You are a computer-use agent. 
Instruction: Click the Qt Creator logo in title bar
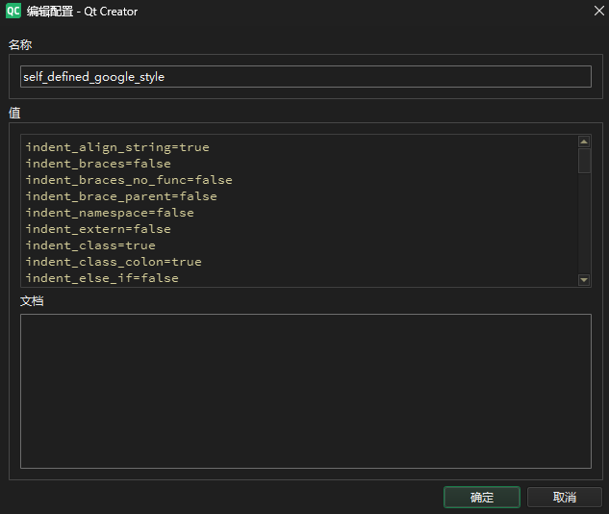13,12
